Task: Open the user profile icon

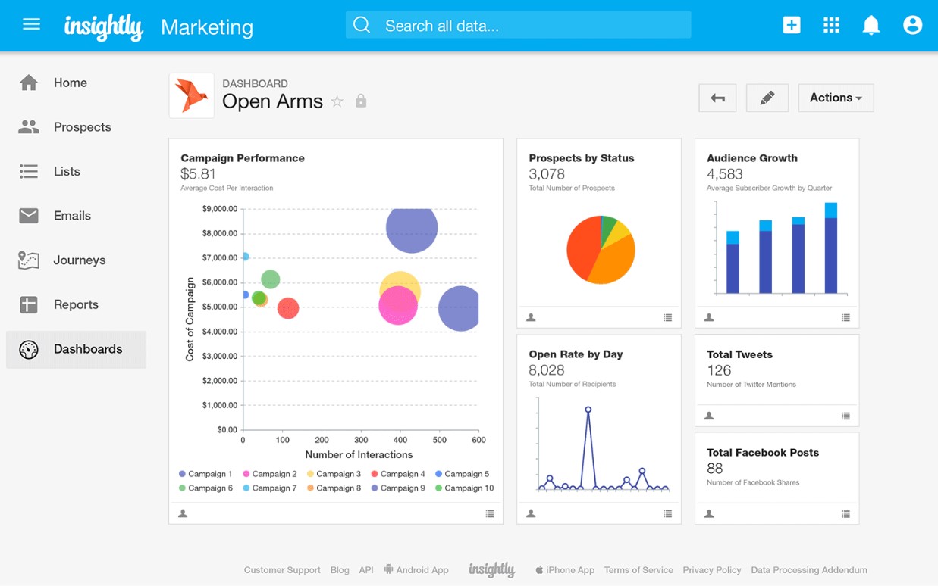Action: (x=912, y=24)
